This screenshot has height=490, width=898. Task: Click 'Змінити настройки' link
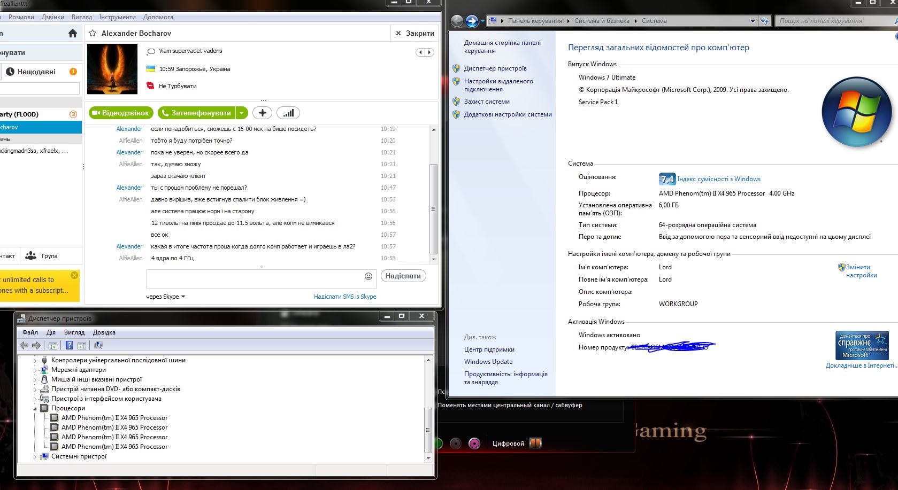(861, 271)
